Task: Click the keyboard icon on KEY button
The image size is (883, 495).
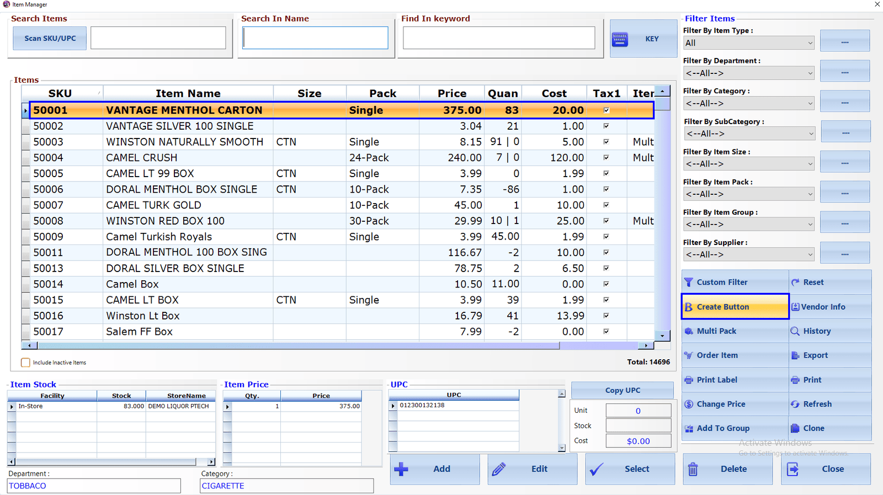Action: 620,39
